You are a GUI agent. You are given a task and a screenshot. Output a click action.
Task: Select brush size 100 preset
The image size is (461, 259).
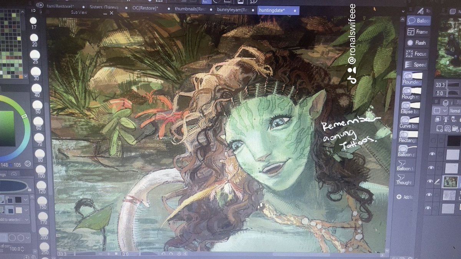coord(41,172)
